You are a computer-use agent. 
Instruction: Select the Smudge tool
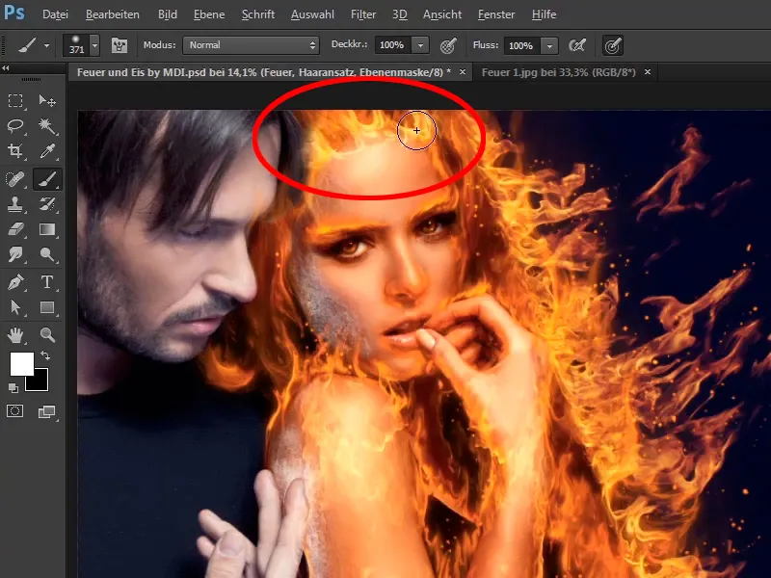pyautogui.click(x=15, y=254)
